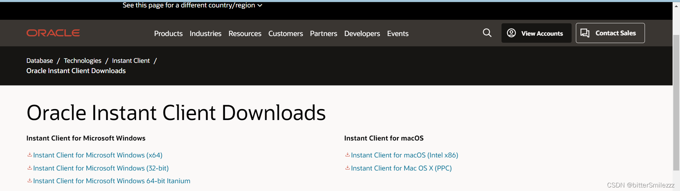
Task: Click Instant Client for macOS heading
Action: (384, 138)
